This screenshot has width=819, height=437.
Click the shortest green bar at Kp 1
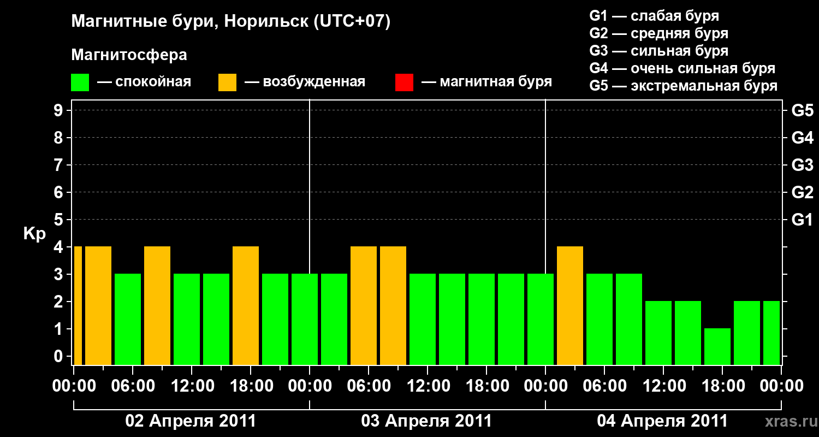pyautogui.click(x=717, y=346)
